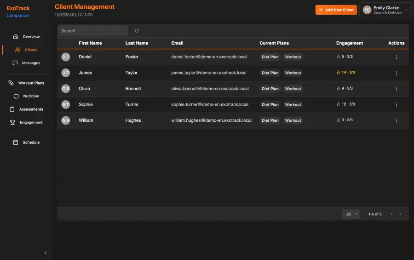Click Sophie Turner's Diet Plan chip
The image size is (414, 260).
pos(270,104)
